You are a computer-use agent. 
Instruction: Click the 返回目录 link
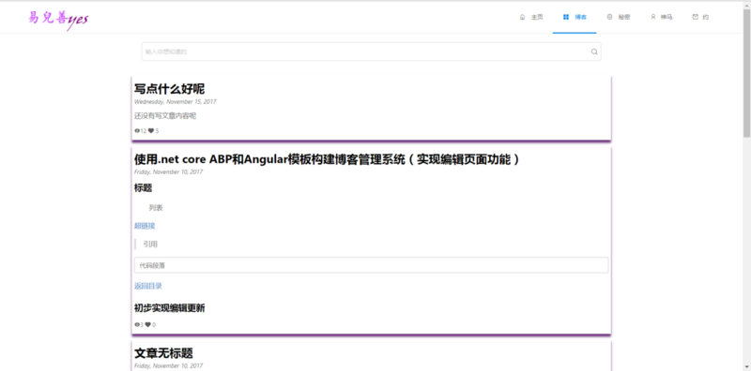pyautogui.click(x=148, y=286)
